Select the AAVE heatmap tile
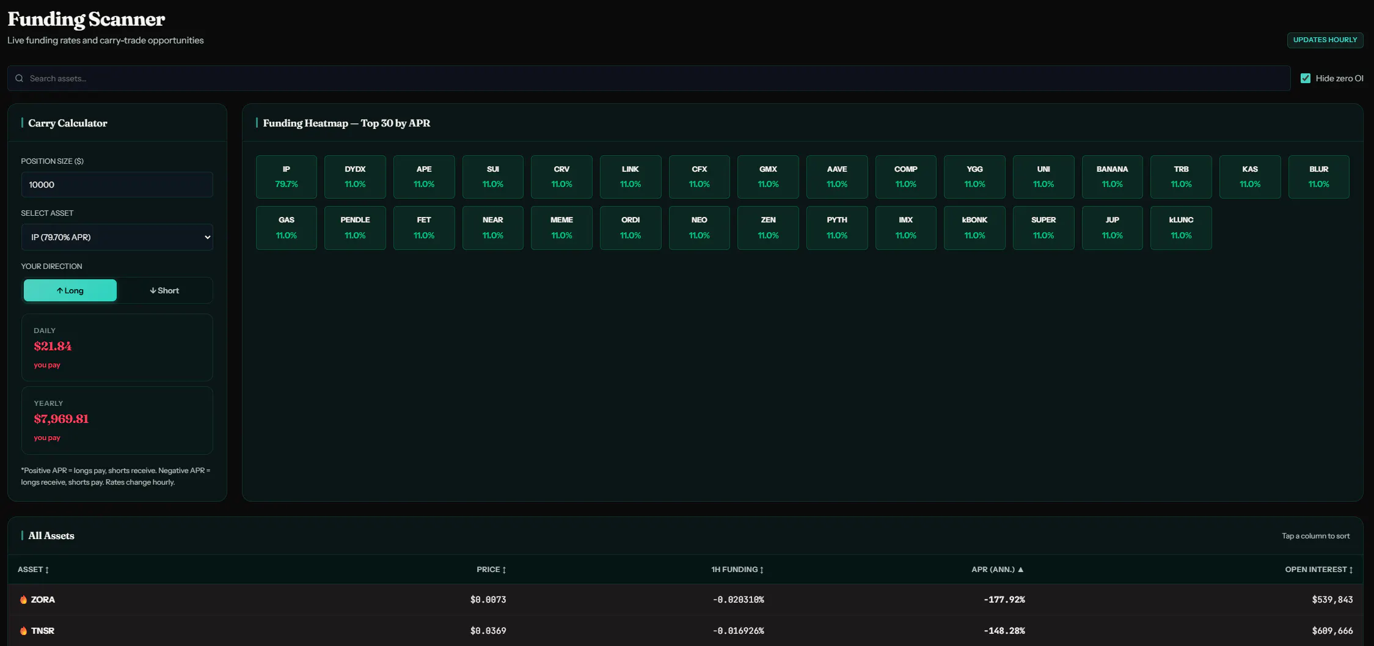Viewport: 1374px width, 646px height. pos(837,177)
